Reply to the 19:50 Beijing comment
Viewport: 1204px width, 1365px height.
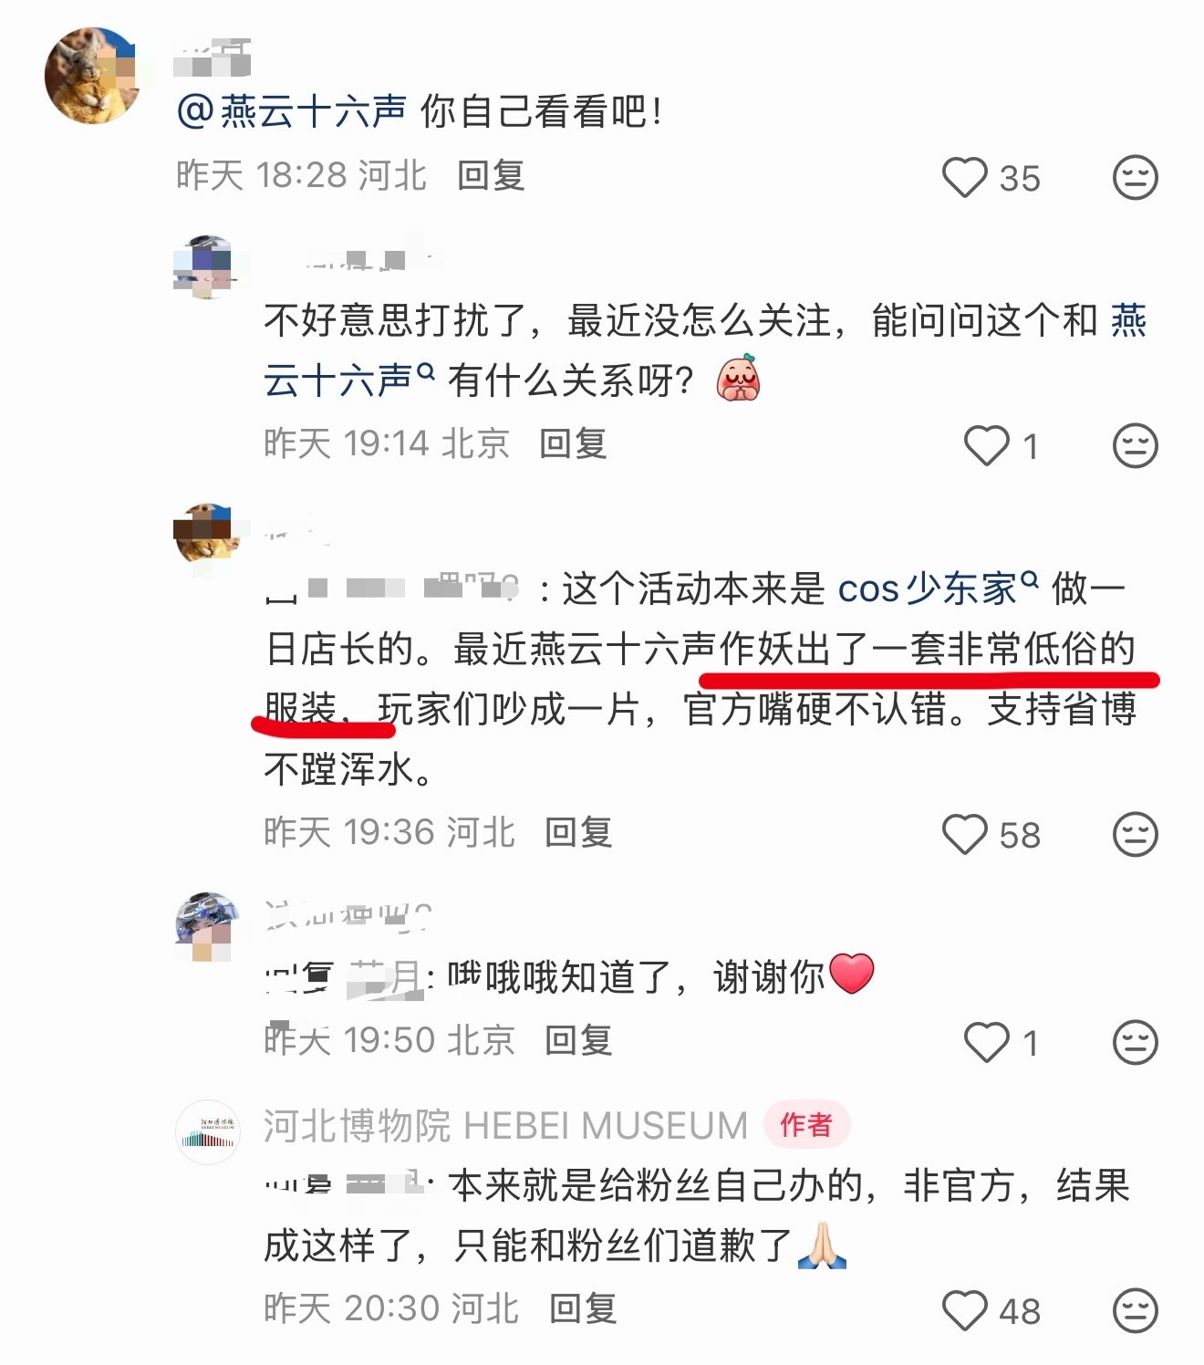[578, 1040]
